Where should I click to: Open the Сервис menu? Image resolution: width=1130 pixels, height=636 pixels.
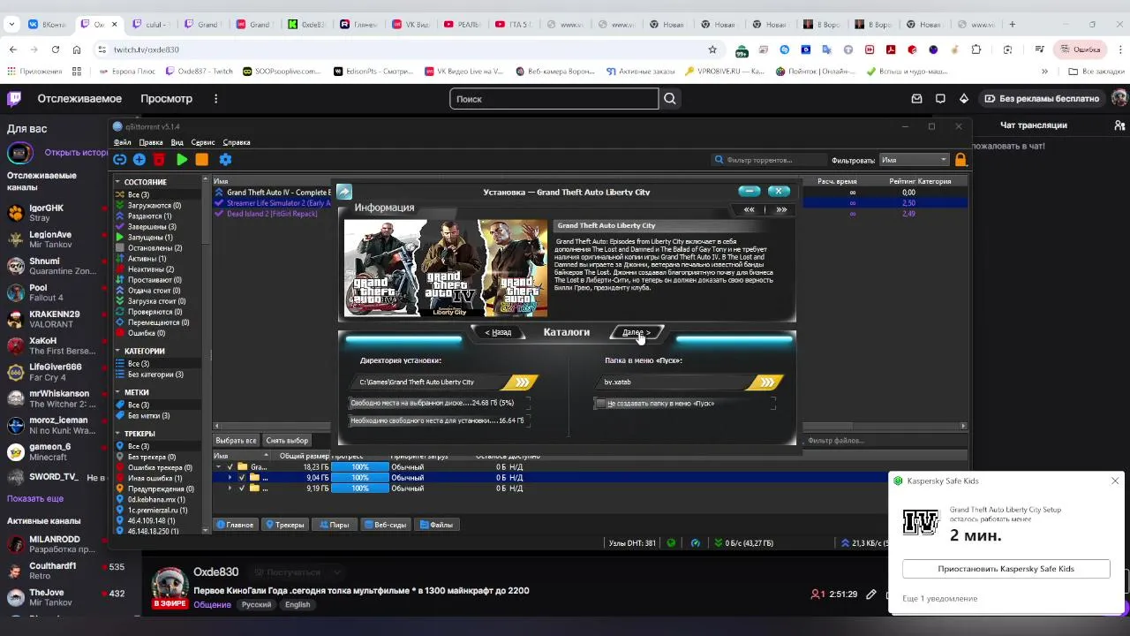(203, 142)
